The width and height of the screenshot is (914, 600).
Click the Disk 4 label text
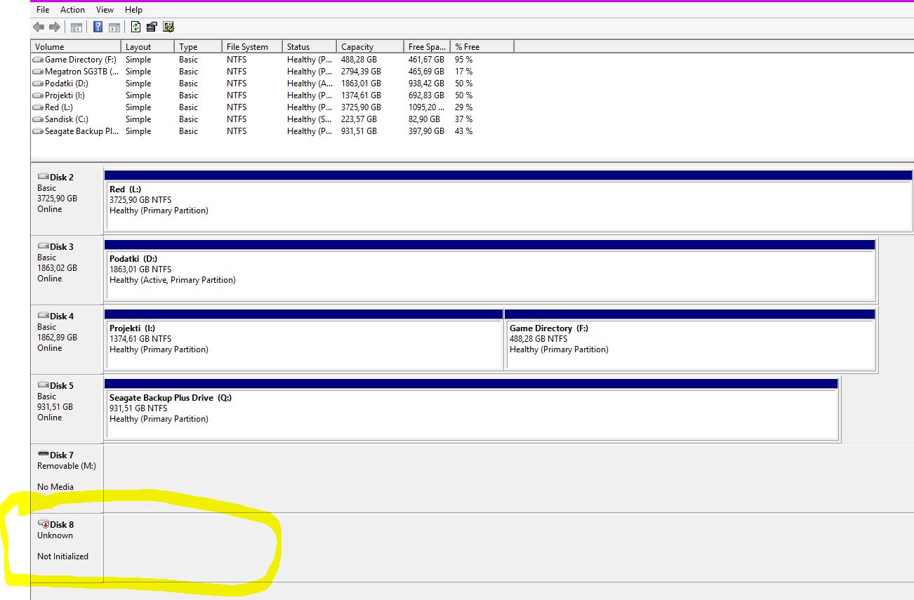pos(62,316)
